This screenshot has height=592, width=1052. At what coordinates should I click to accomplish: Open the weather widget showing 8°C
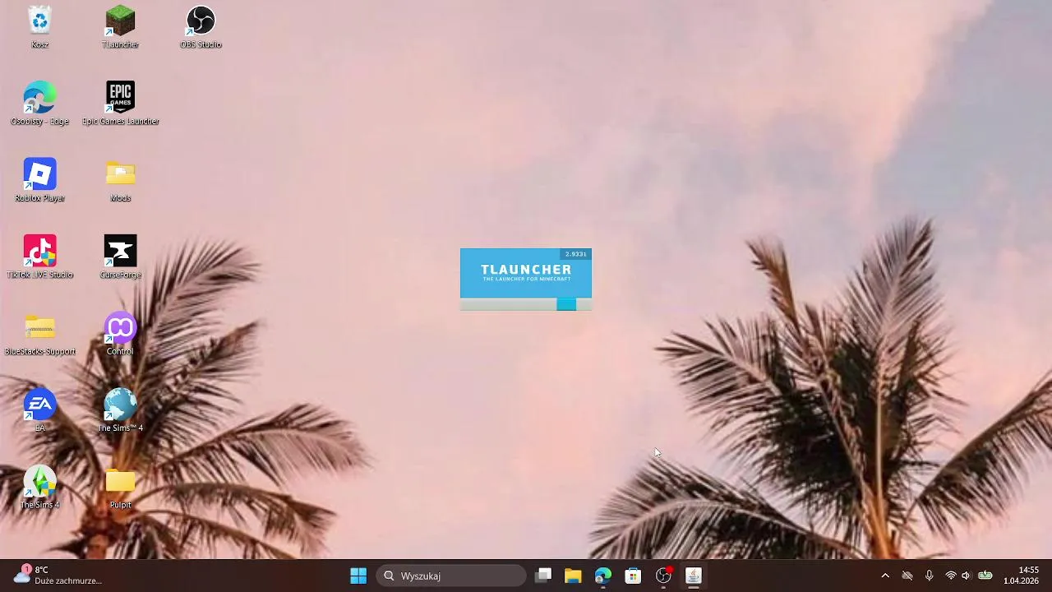(x=58, y=576)
